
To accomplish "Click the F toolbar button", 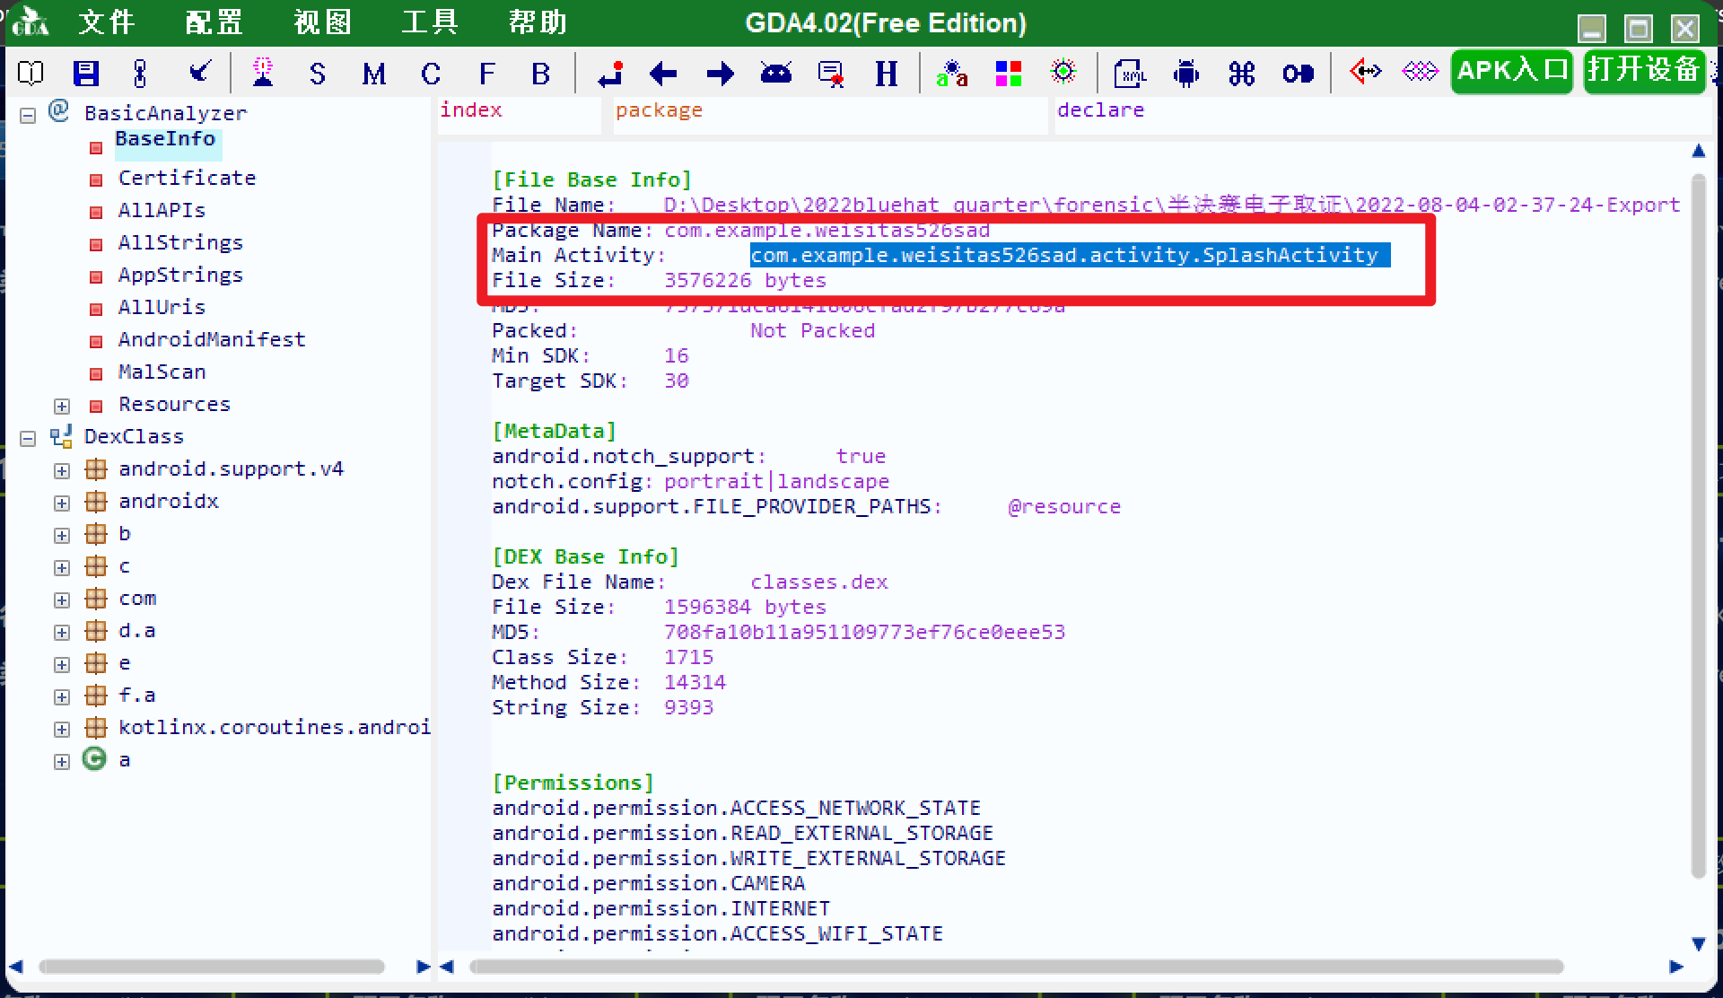I will [x=487, y=74].
